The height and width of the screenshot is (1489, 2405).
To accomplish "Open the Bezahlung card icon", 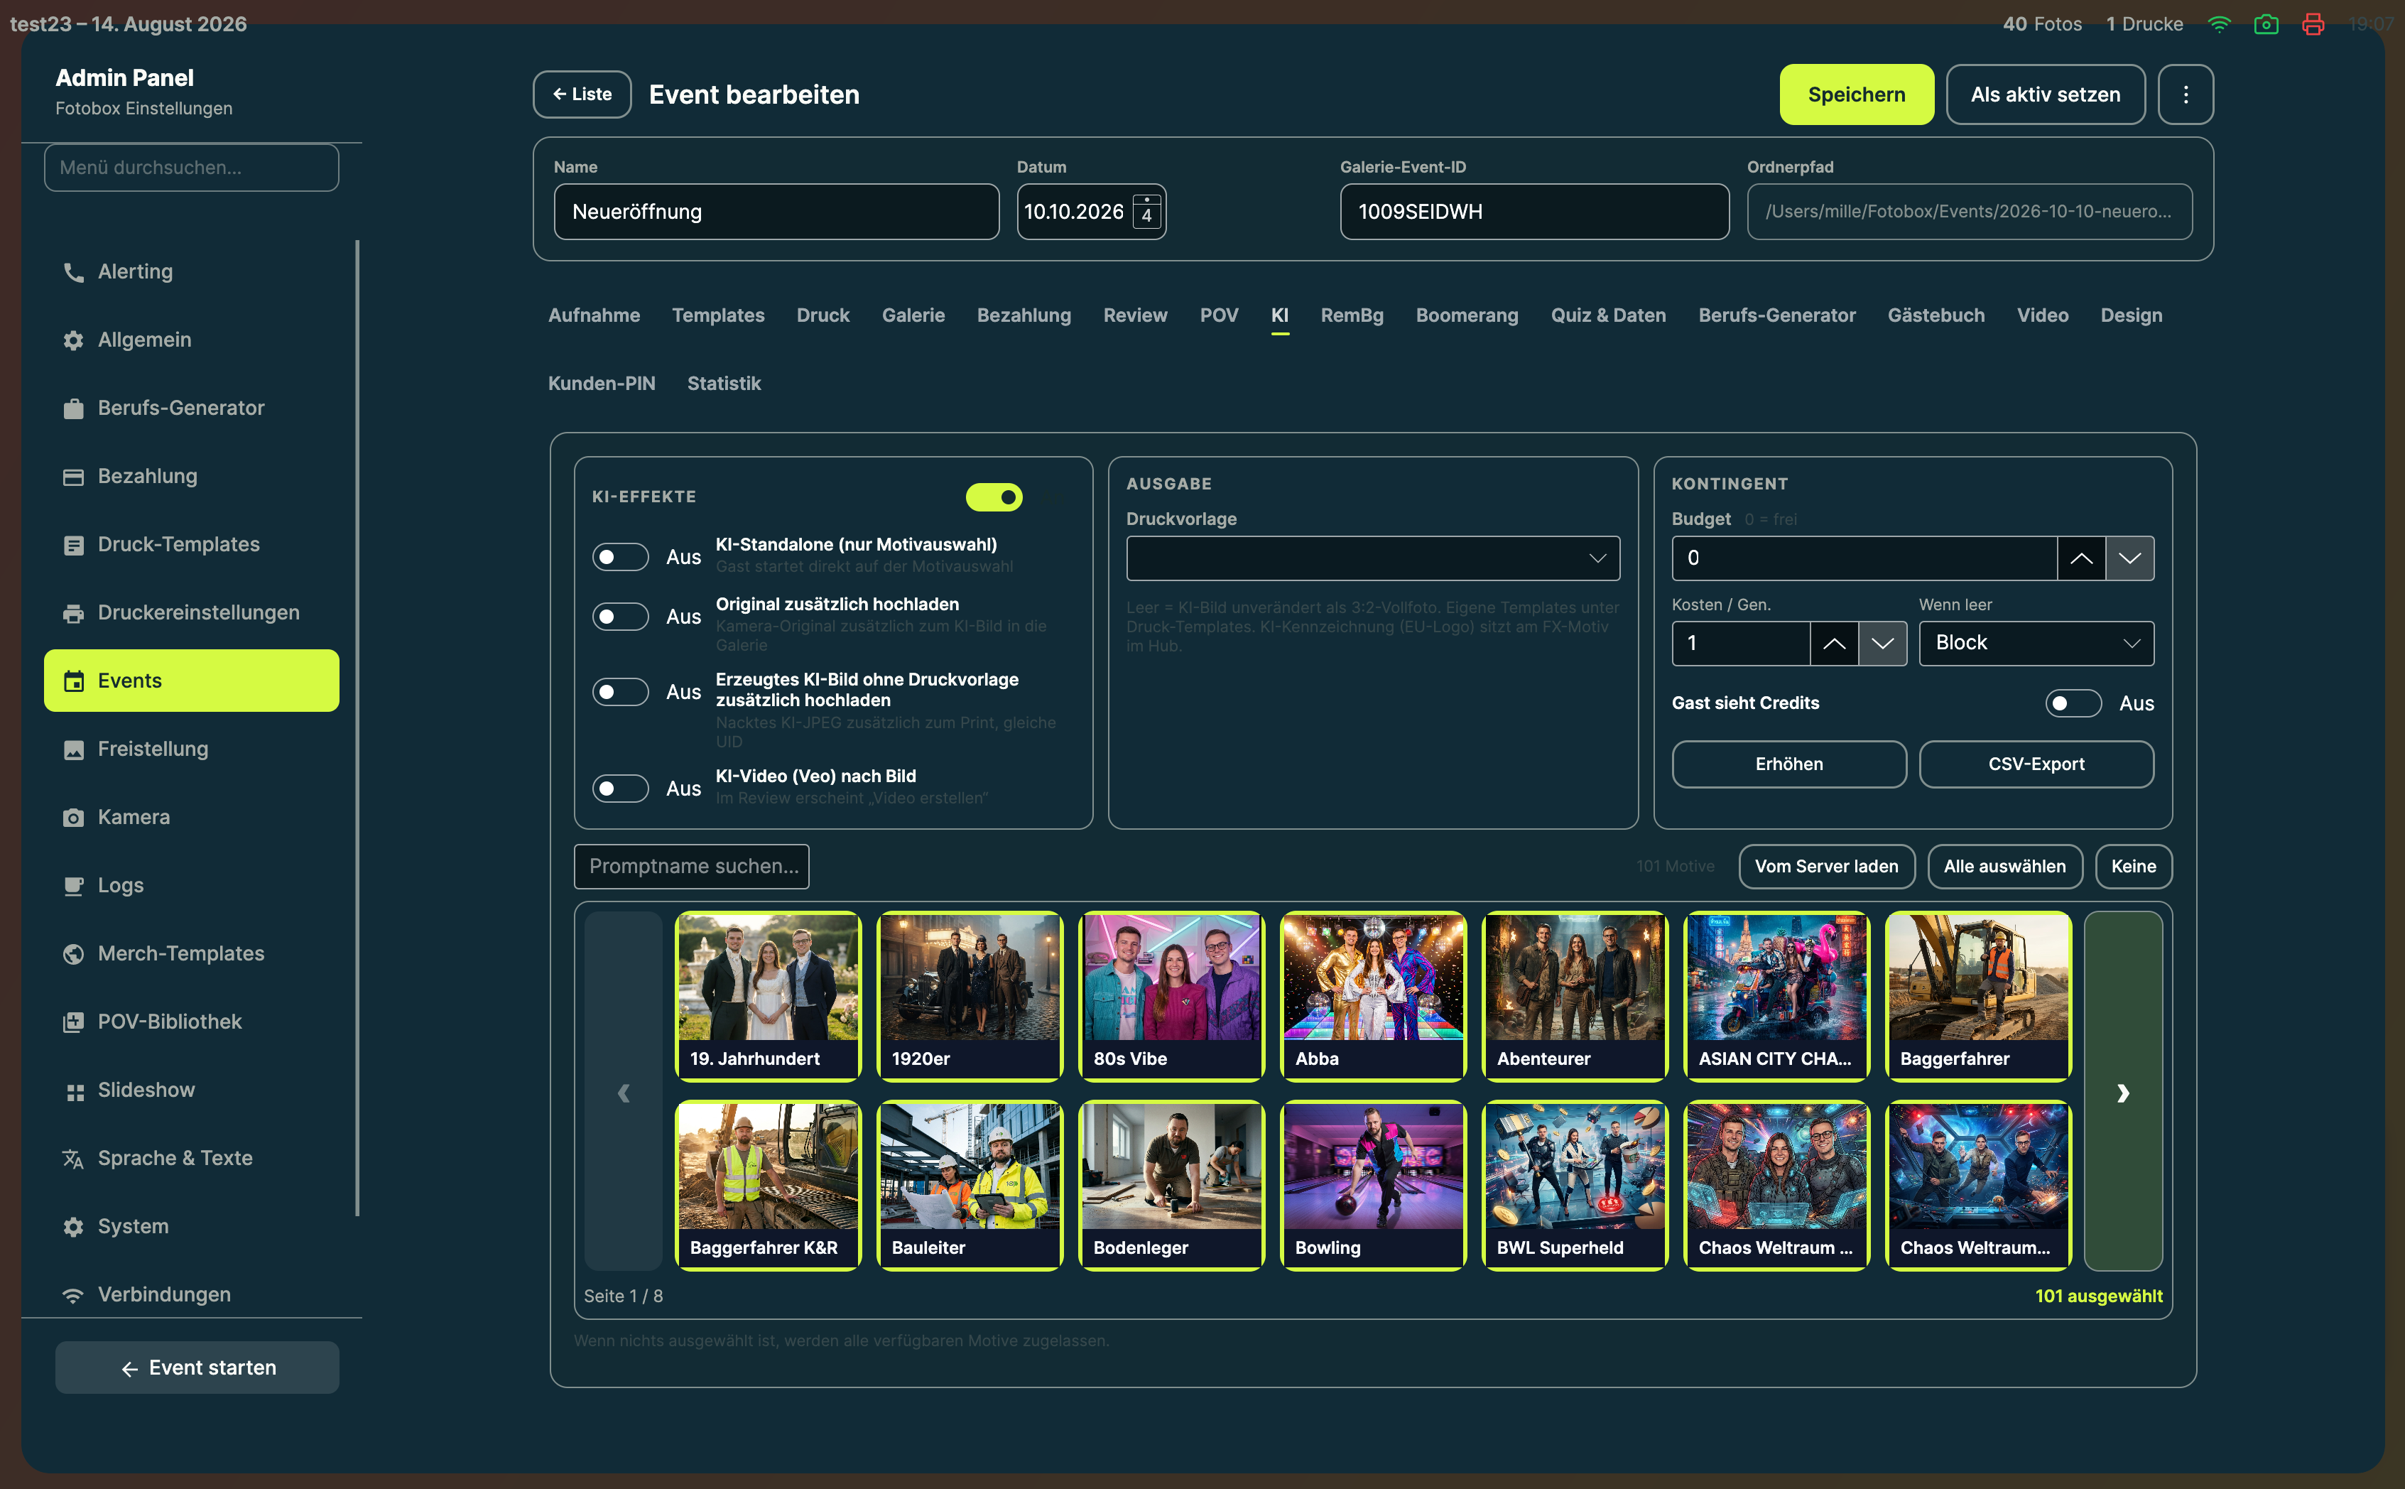I will (x=74, y=477).
